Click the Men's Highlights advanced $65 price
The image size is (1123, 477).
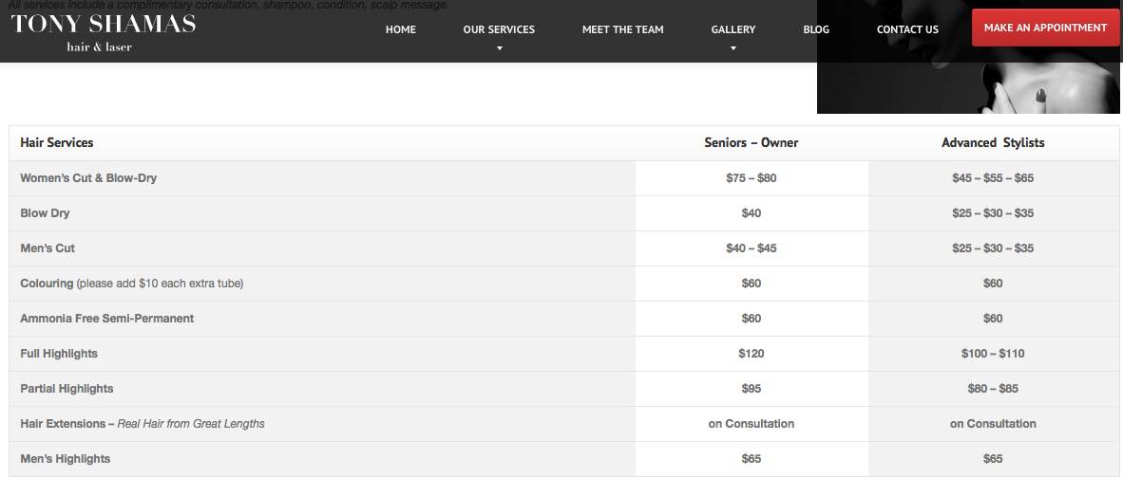(x=993, y=458)
